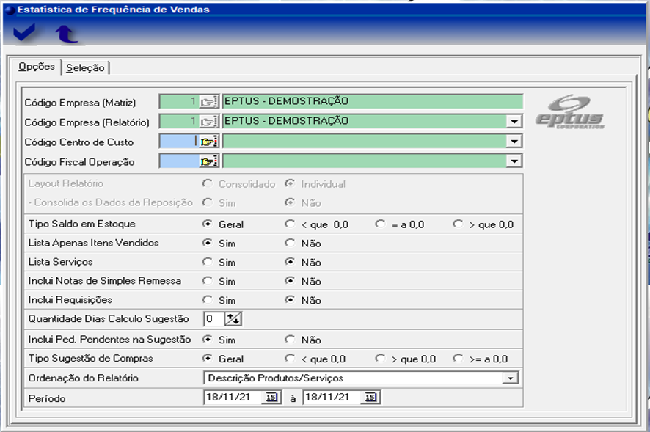The image size is (650, 432).
Task: Click the Quantidade Dias Calculo Sugestão spinner arrows
Action: click(x=233, y=319)
